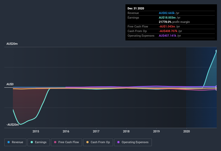221x151 pixels.
Task: Toggle Free Cash Flow legend item
Action: pos(66,142)
